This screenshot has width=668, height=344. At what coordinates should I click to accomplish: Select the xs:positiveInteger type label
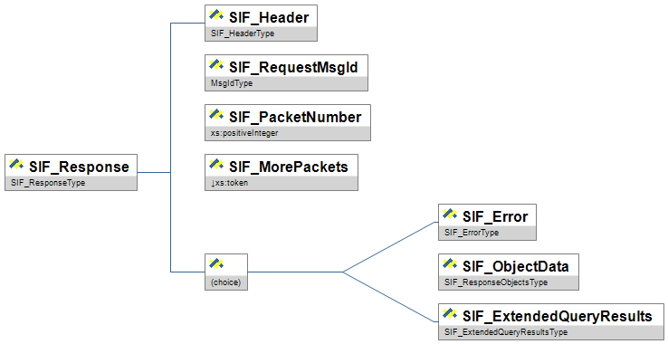(x=244, y=133)
